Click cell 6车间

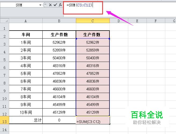click(26, 81)
